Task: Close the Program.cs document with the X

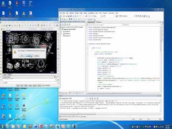Action: pyautogui.click(x=160, y=22)
